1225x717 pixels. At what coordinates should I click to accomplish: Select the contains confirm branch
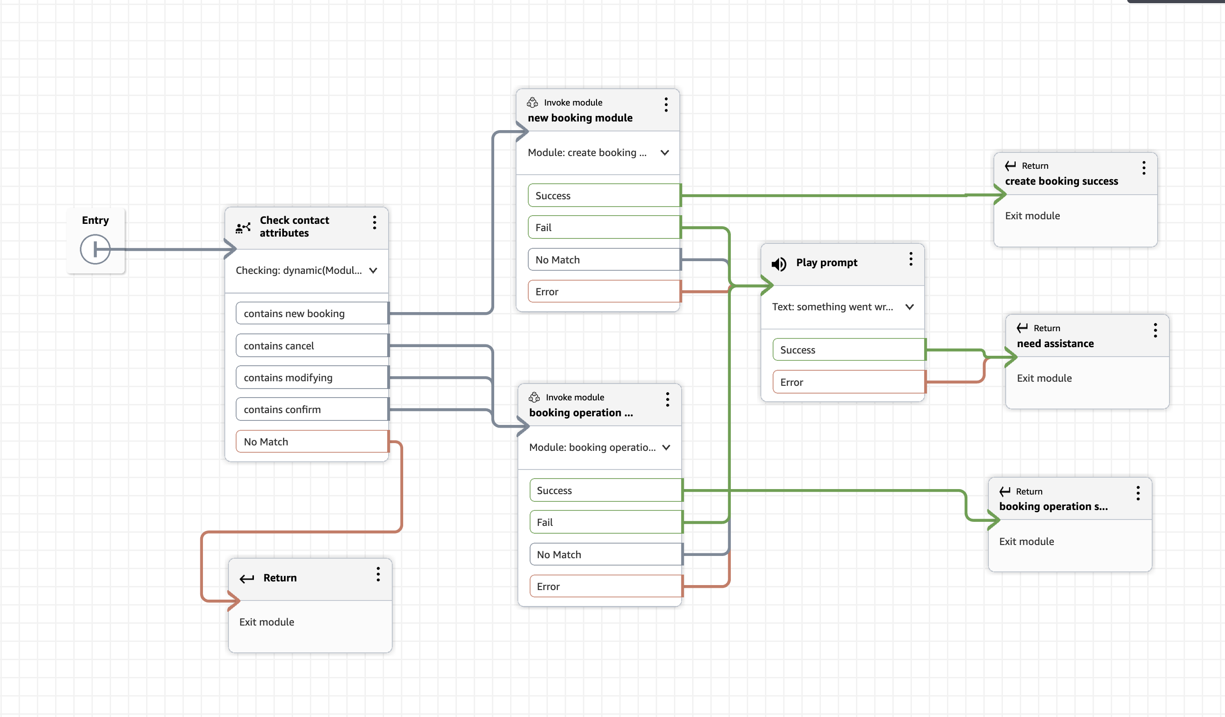[x=312, y=409]
